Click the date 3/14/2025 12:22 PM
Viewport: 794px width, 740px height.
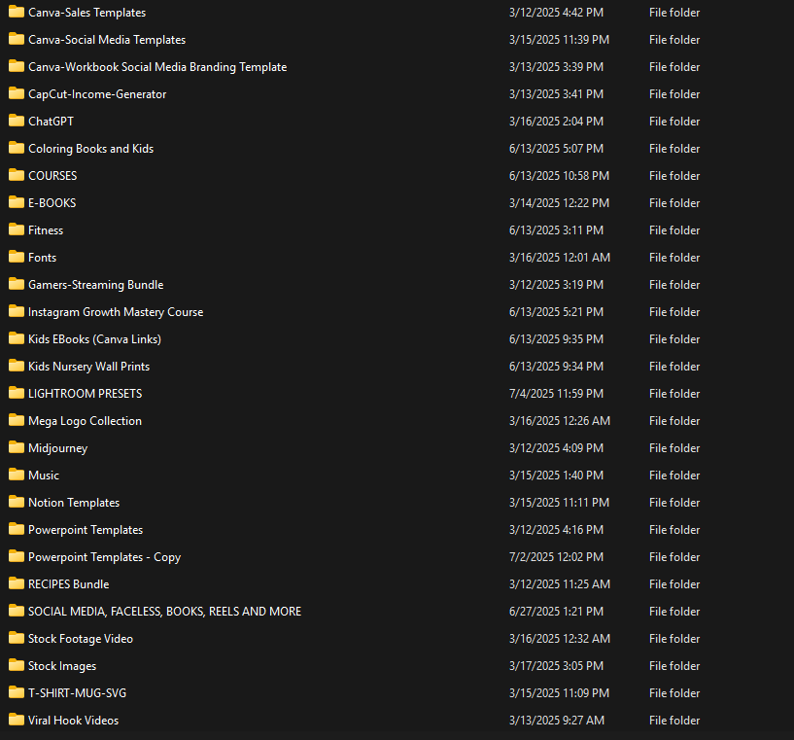pyautogui.click(x=559, y=203)
